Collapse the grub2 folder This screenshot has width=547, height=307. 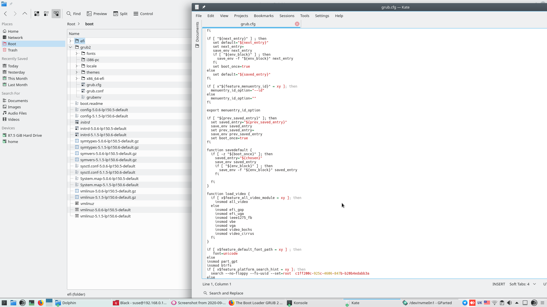click(70, 47)
